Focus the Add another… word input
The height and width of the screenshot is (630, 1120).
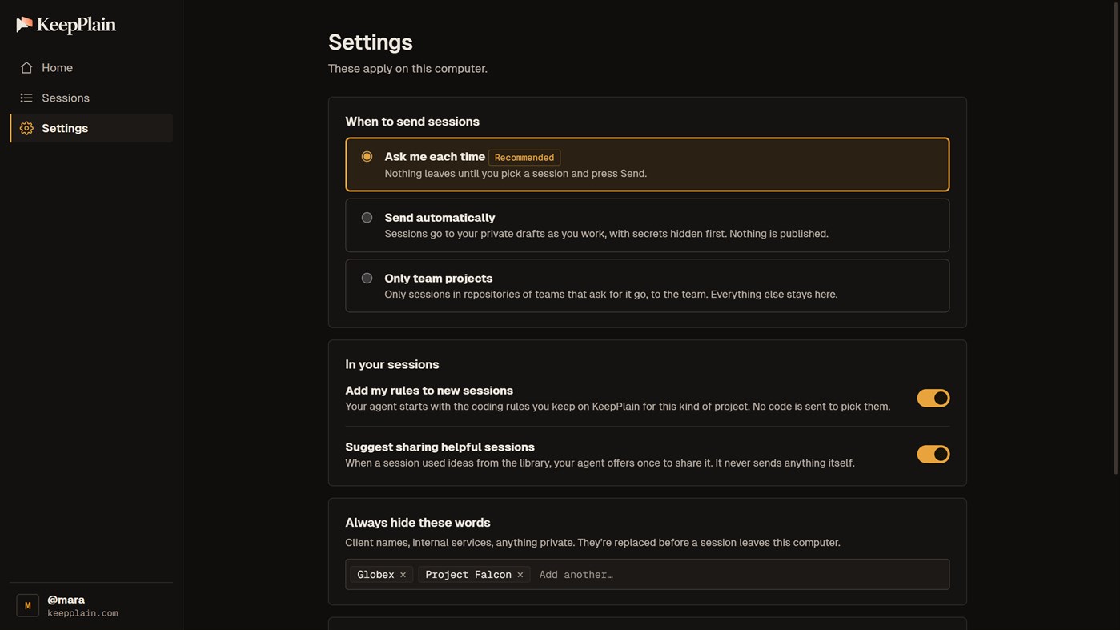point(741,575)
